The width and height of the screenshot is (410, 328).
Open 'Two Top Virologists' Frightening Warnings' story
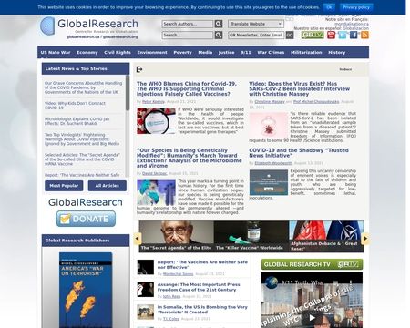pyautogui.click(x=82, y=139)
